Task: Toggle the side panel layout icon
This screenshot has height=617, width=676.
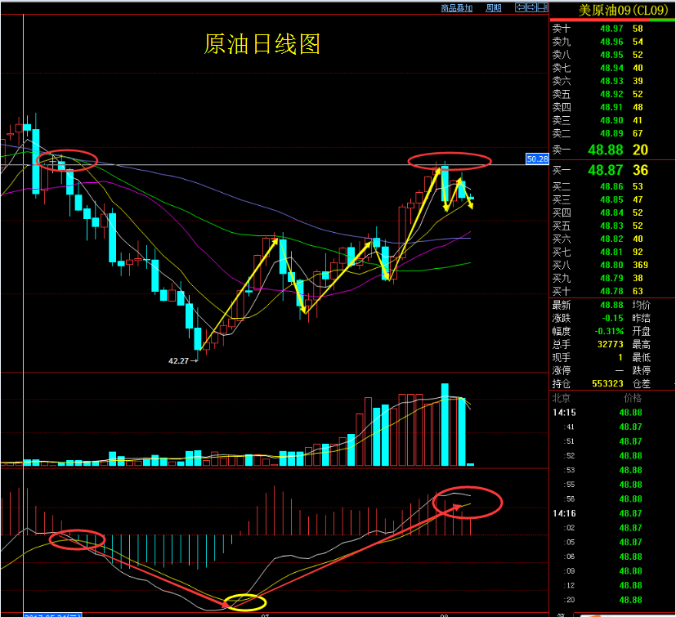Action: 543,7
